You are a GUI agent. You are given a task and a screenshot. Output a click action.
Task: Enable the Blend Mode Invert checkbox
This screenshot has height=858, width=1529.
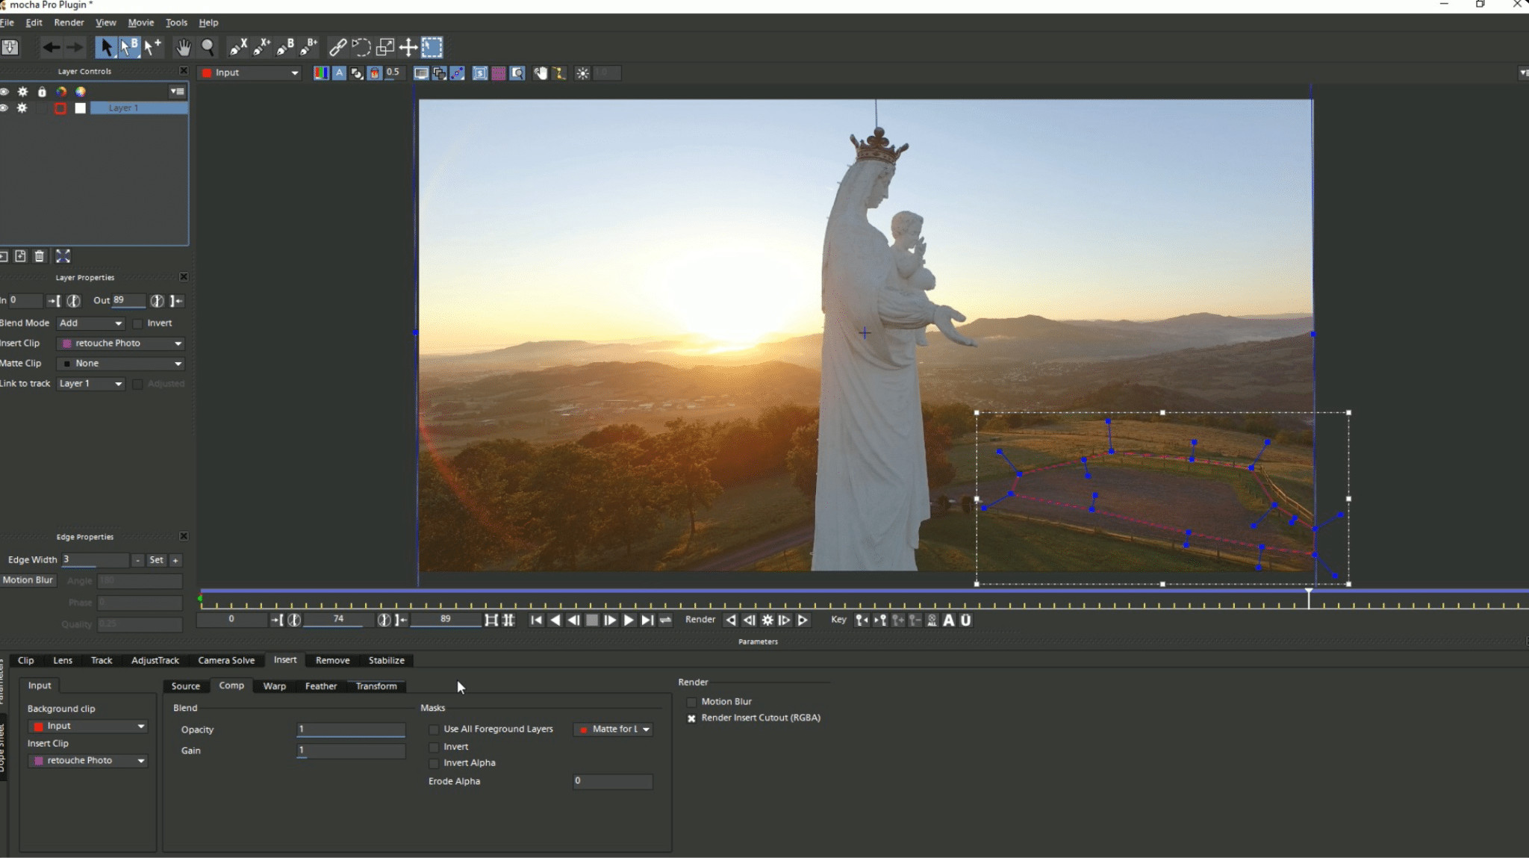137,323
